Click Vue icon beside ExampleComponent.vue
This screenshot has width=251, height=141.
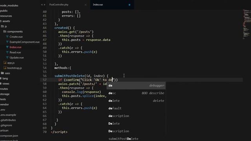pos(7,42)
